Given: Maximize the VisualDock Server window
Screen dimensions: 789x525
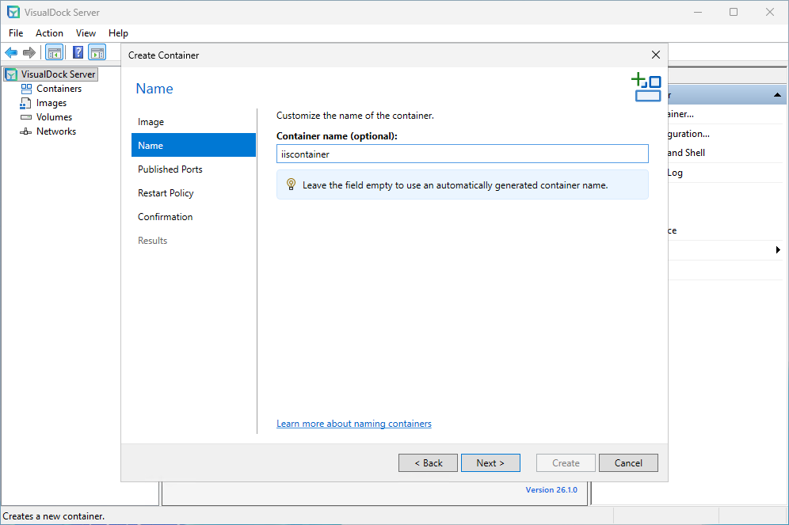Looking at the screenshot, I should point(734,12).
